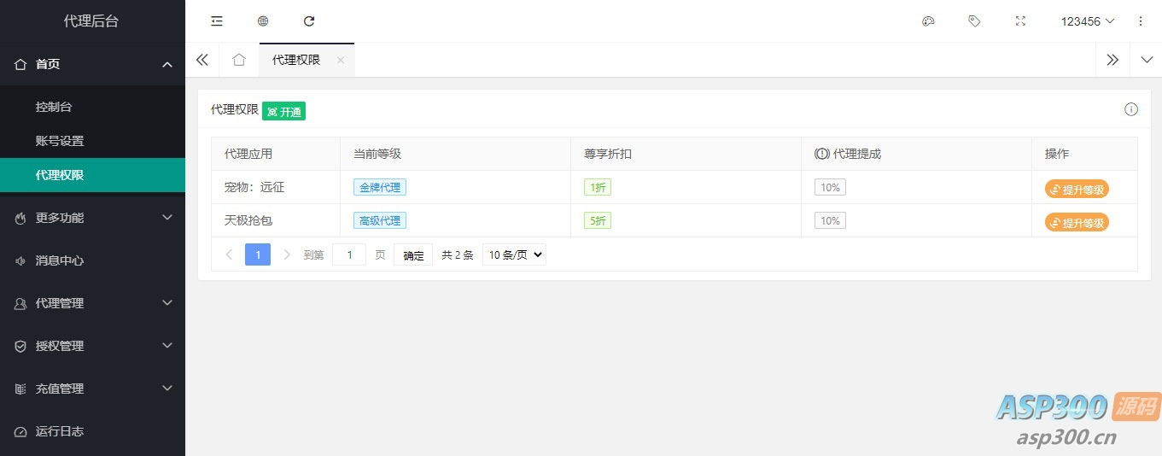Click the tag notes icon
The image size is (1162, 456).
pos(974,21)
